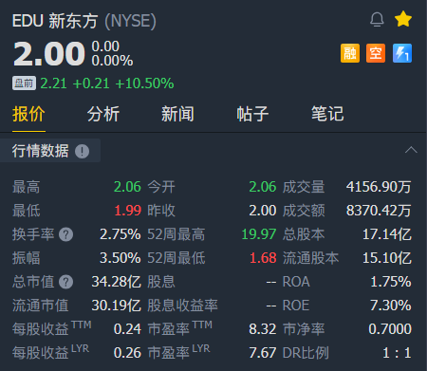Image resolution: width=427 pixels, height=371 pixels.
Task: Collapse the 行情数据 section with chevron
Action: [x=411, y=150]
